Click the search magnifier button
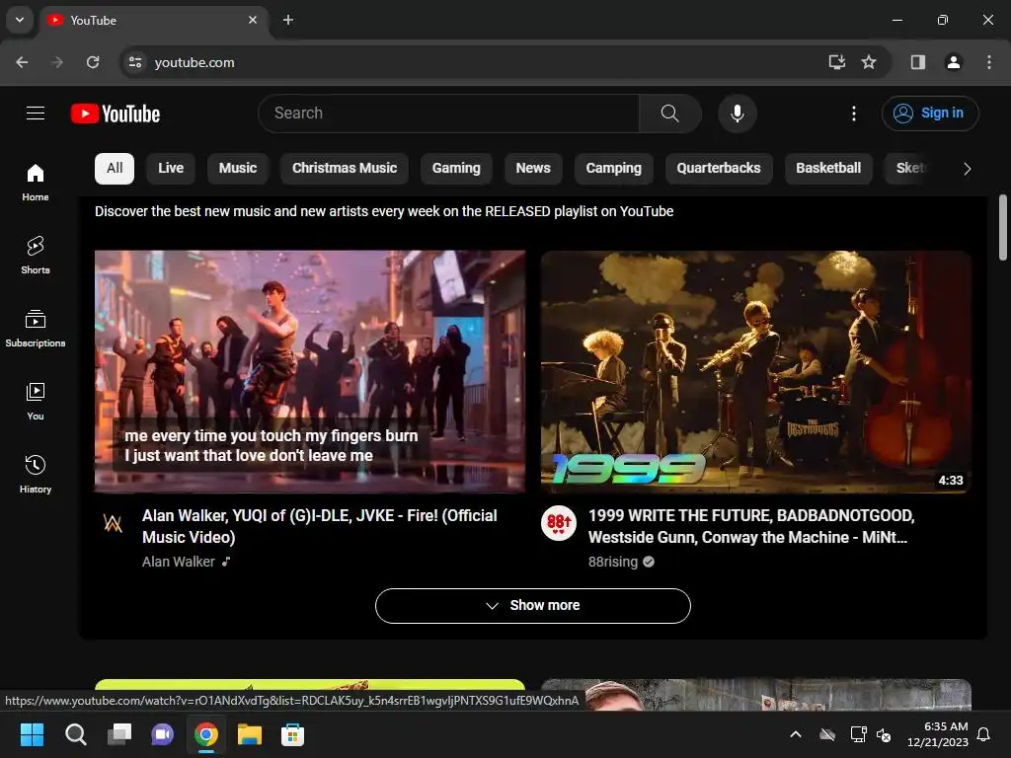 670,114
